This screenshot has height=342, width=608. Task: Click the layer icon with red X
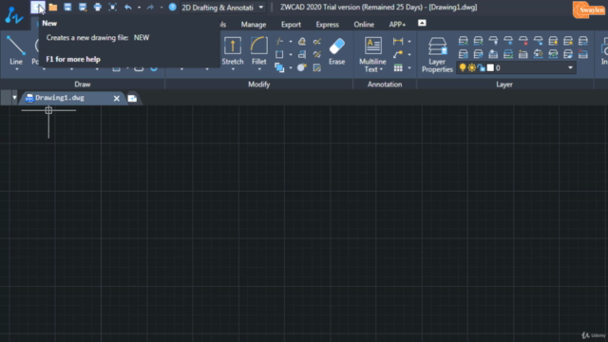tap(583, 54)
